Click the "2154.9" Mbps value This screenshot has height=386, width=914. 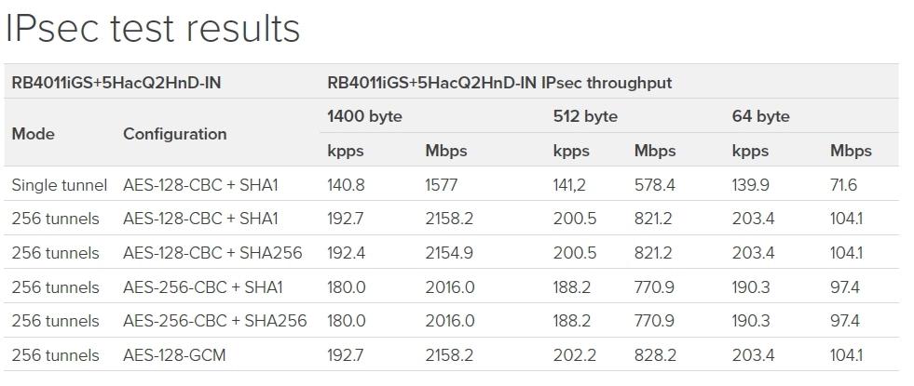449,253
